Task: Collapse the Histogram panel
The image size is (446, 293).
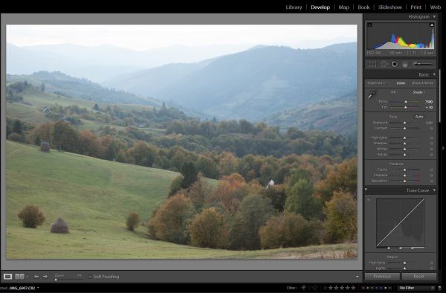Action: pos(434,17)
